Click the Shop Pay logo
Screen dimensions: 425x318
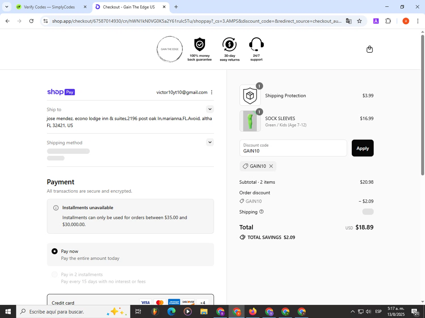tap(61, 92)
